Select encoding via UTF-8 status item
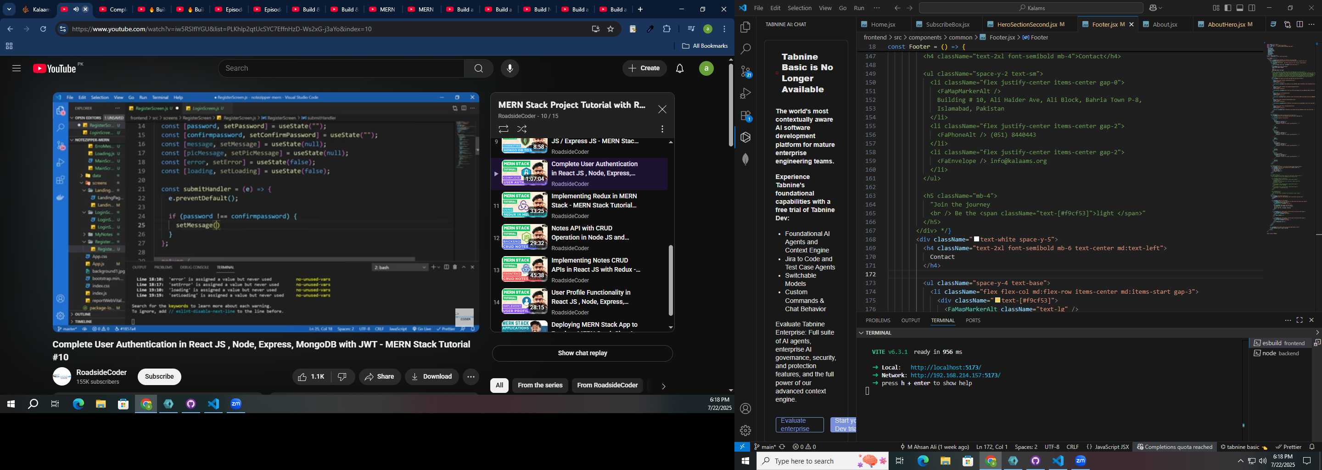The height and width of the screenshot is (470, 1322). [x=1052, y=447]
